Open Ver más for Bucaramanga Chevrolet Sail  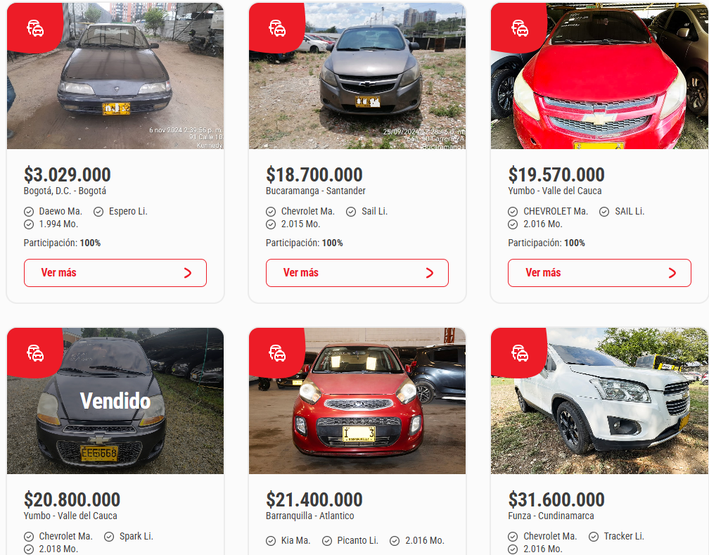click(x=357, y=273)
